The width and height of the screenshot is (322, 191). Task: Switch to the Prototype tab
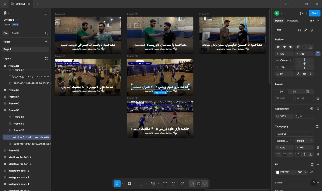pyautogui.click(x=293, y=21)
